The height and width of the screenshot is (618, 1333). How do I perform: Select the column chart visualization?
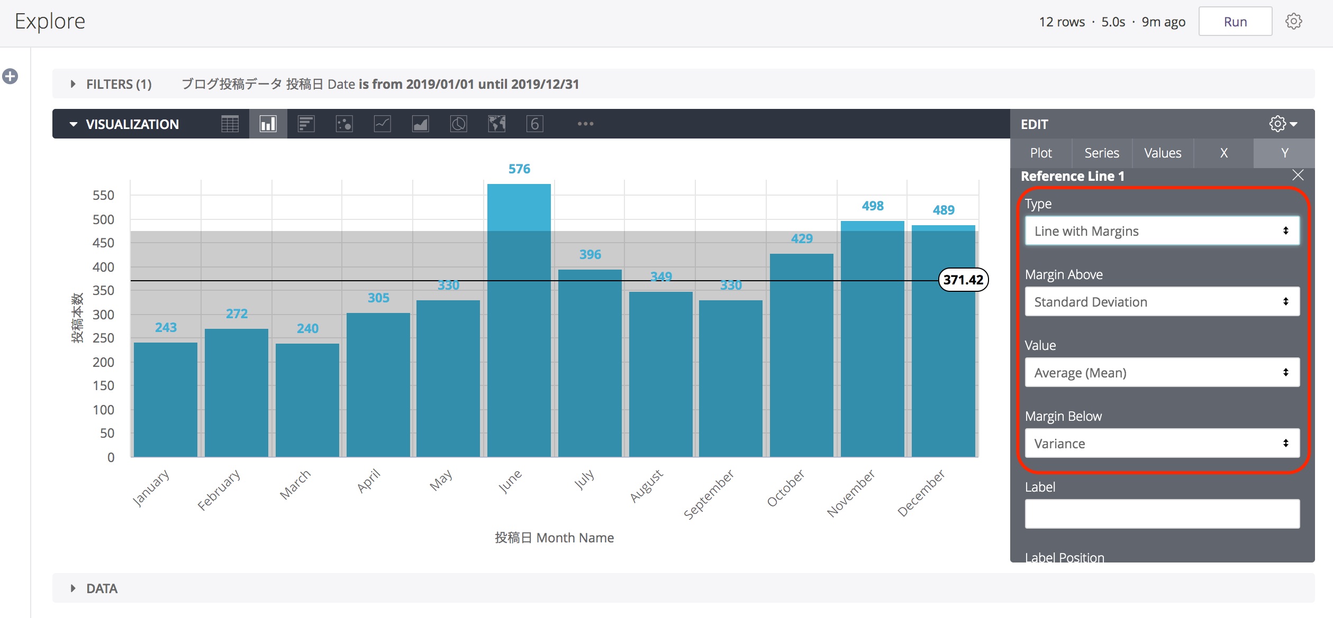(x=267, y=124)
